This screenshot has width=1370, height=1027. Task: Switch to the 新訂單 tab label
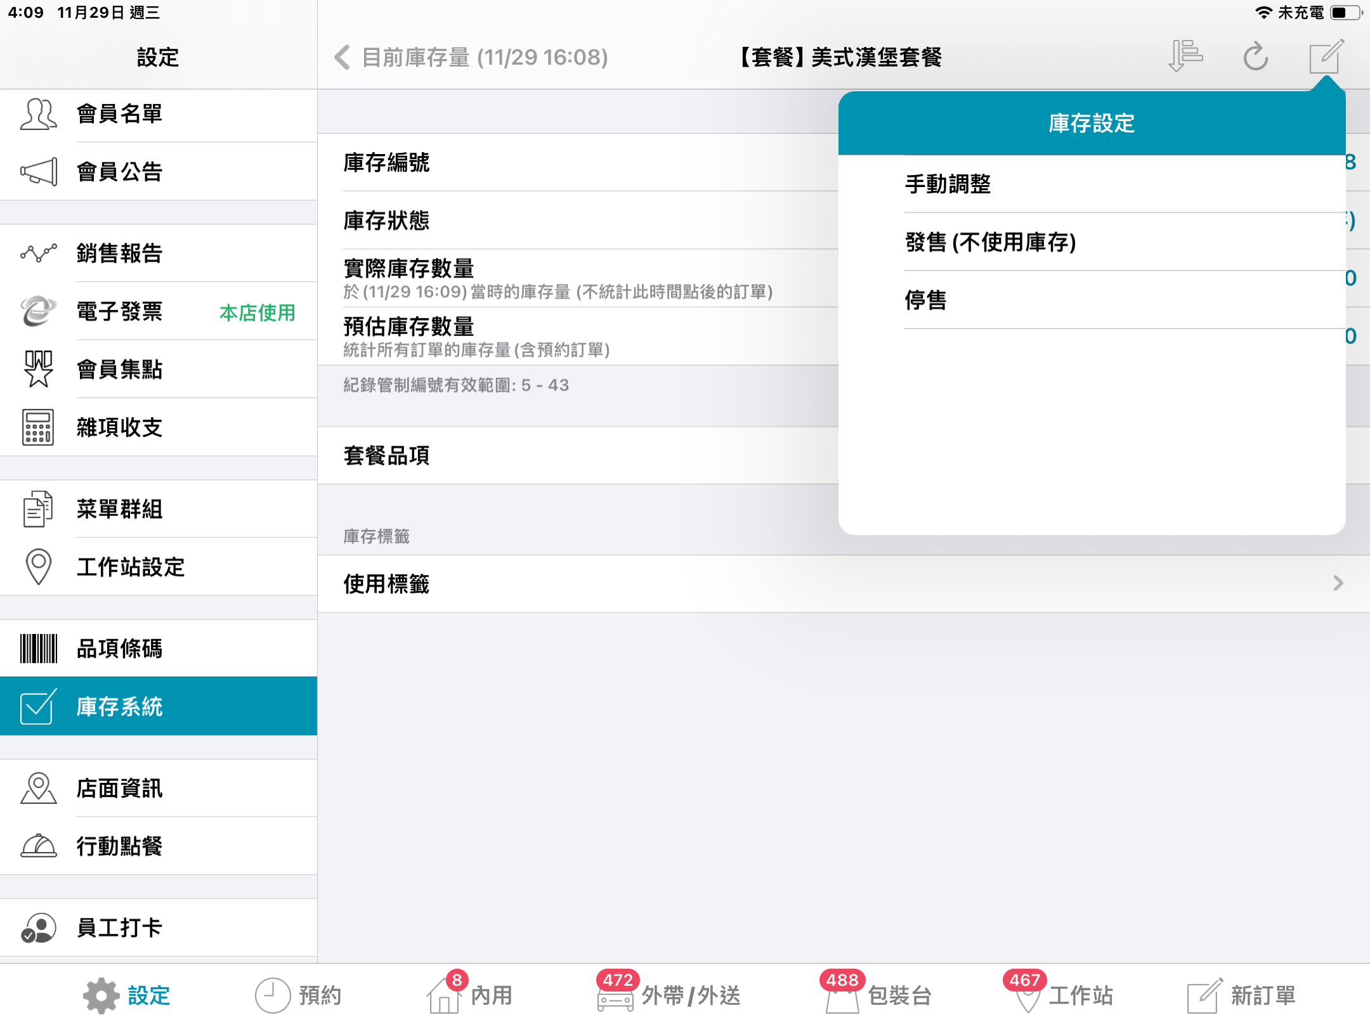coord(1263,995)
